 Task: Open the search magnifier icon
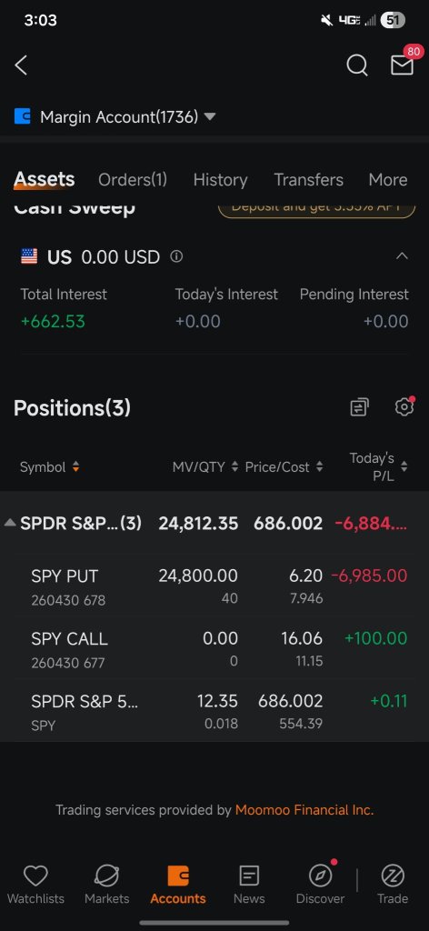(x=357, y=65)
